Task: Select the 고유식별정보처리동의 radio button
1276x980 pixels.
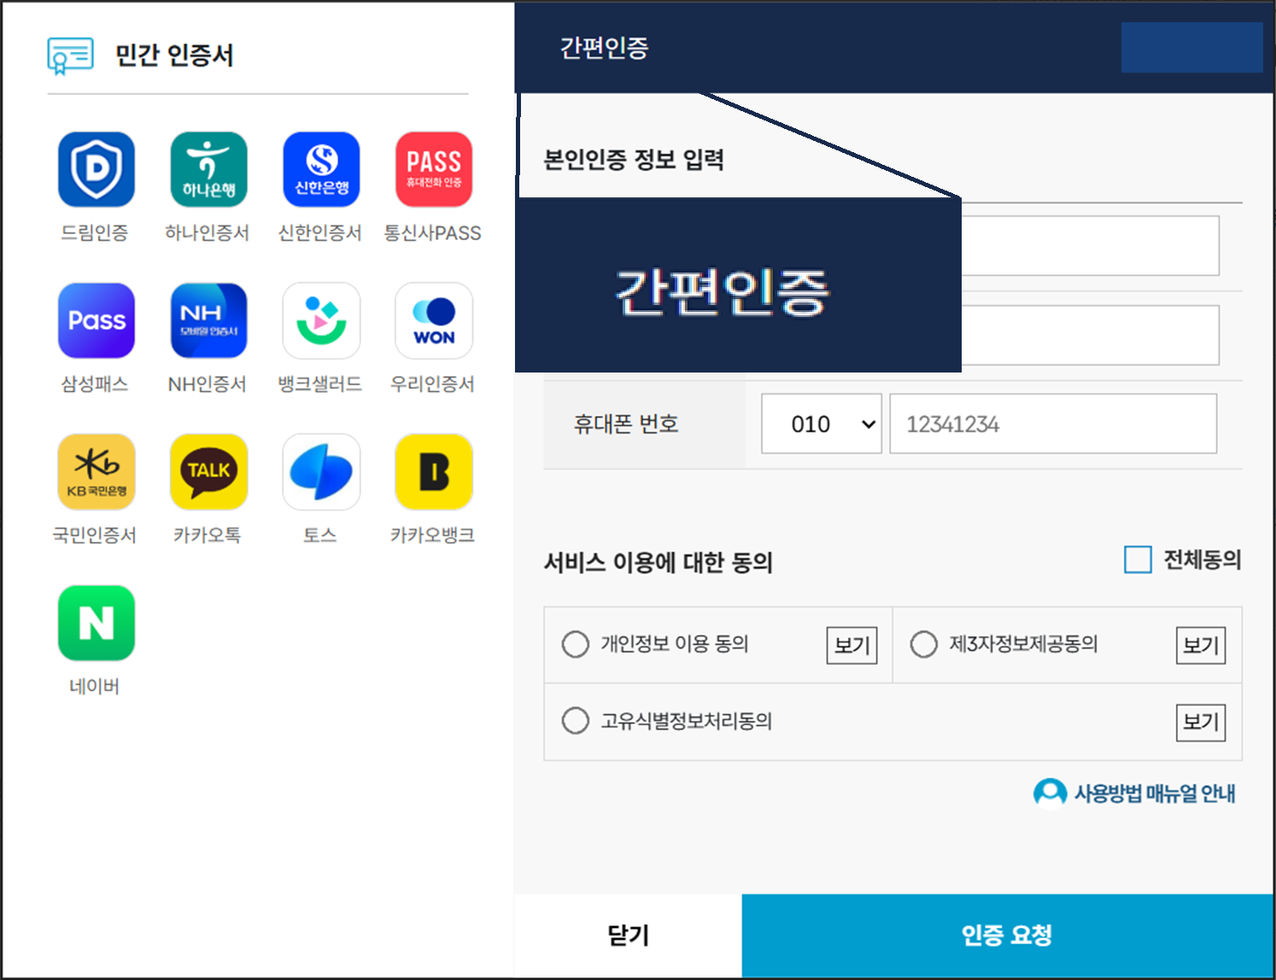Action: tap(576, 720)
